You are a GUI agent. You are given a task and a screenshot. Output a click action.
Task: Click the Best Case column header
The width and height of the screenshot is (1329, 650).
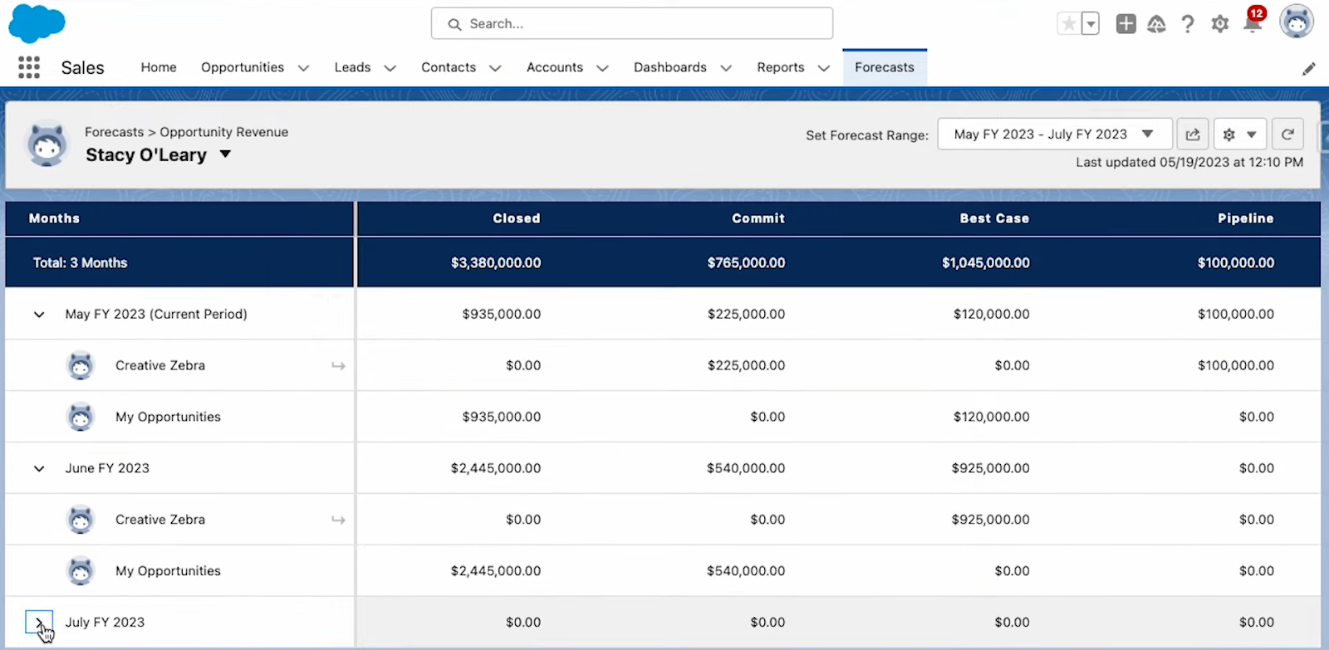pyautogui.click(x=994, y=218)
